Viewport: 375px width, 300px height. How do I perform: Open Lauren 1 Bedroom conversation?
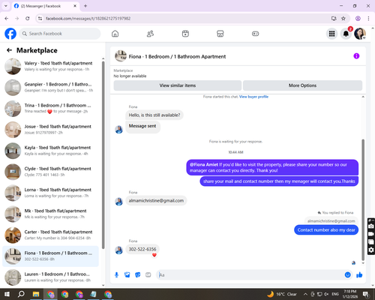[x=51, y=277]
